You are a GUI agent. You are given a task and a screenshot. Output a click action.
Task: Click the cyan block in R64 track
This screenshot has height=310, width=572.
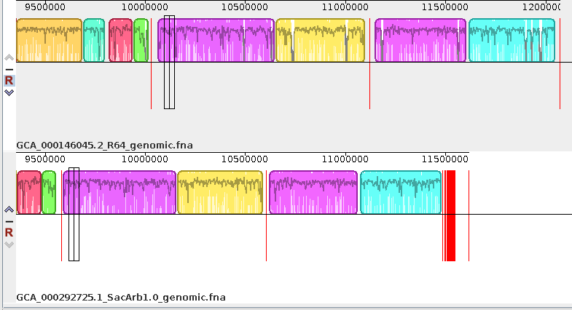tap(512, 41)
